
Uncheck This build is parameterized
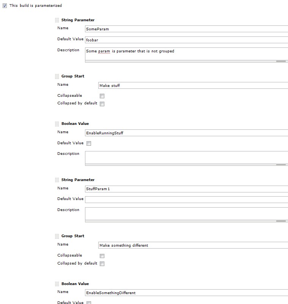[5, 6]
